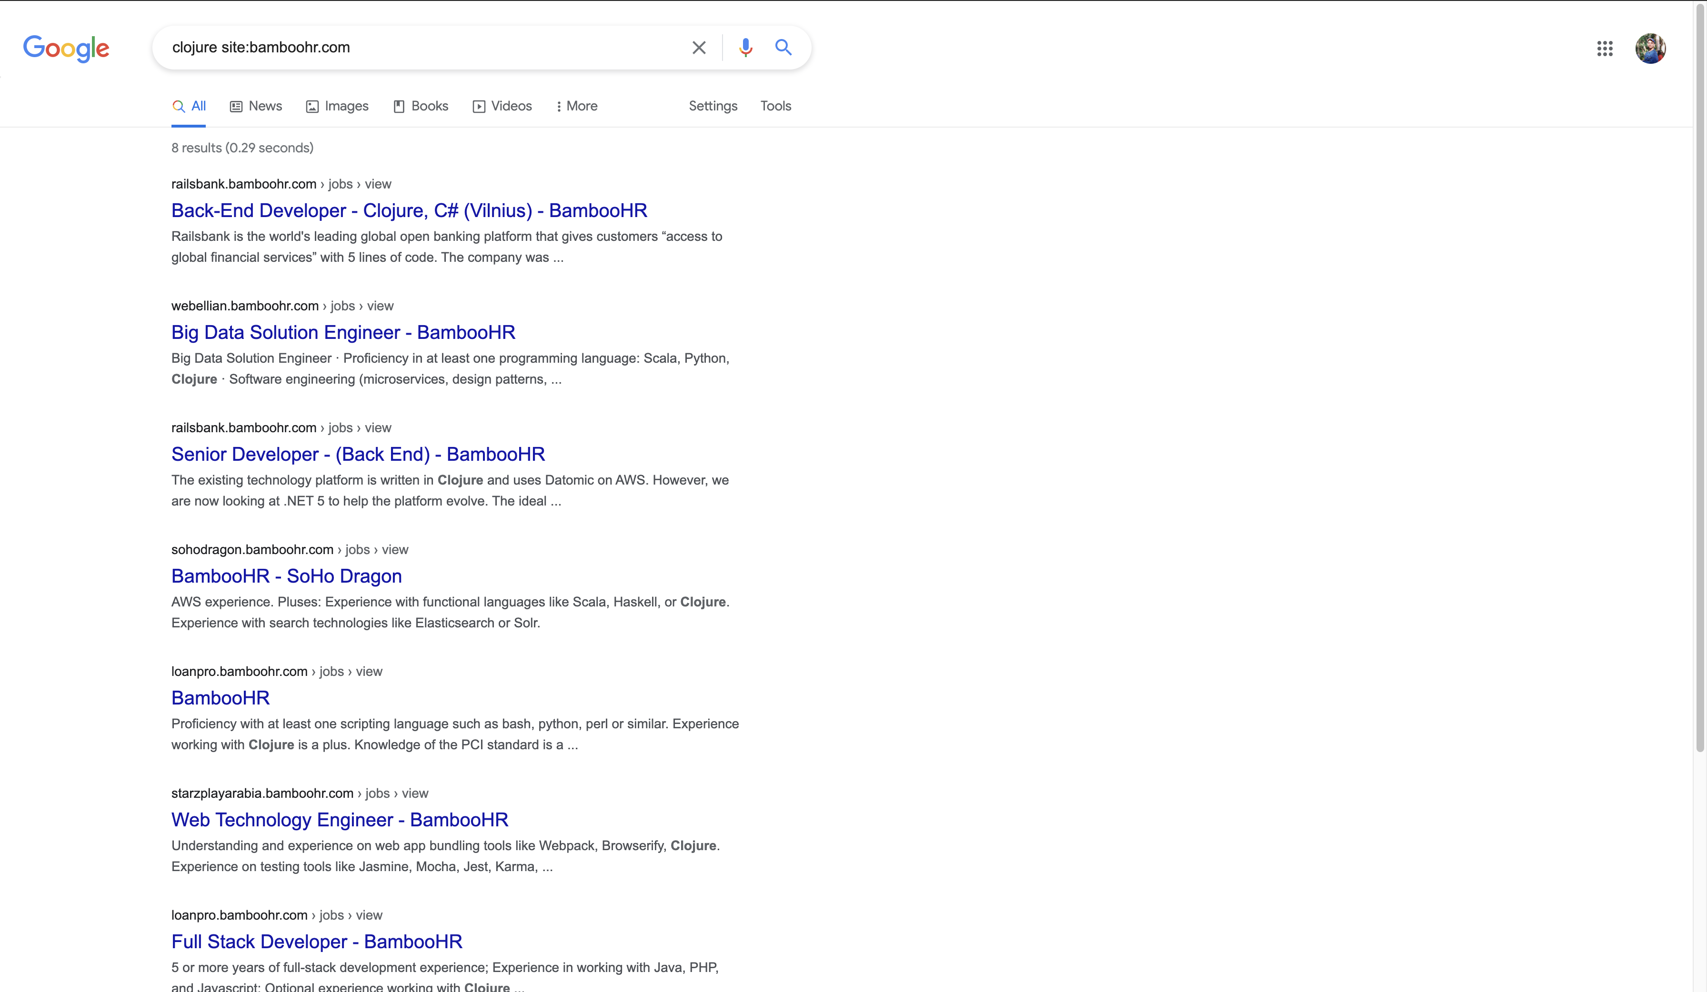Switch to the Books results tab
Screen dimensions: 1707x992
coord(420,106)
